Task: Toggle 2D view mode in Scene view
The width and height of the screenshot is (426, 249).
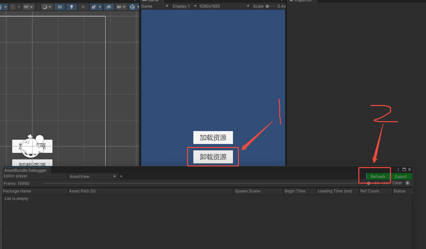Action: coord(60,7)
